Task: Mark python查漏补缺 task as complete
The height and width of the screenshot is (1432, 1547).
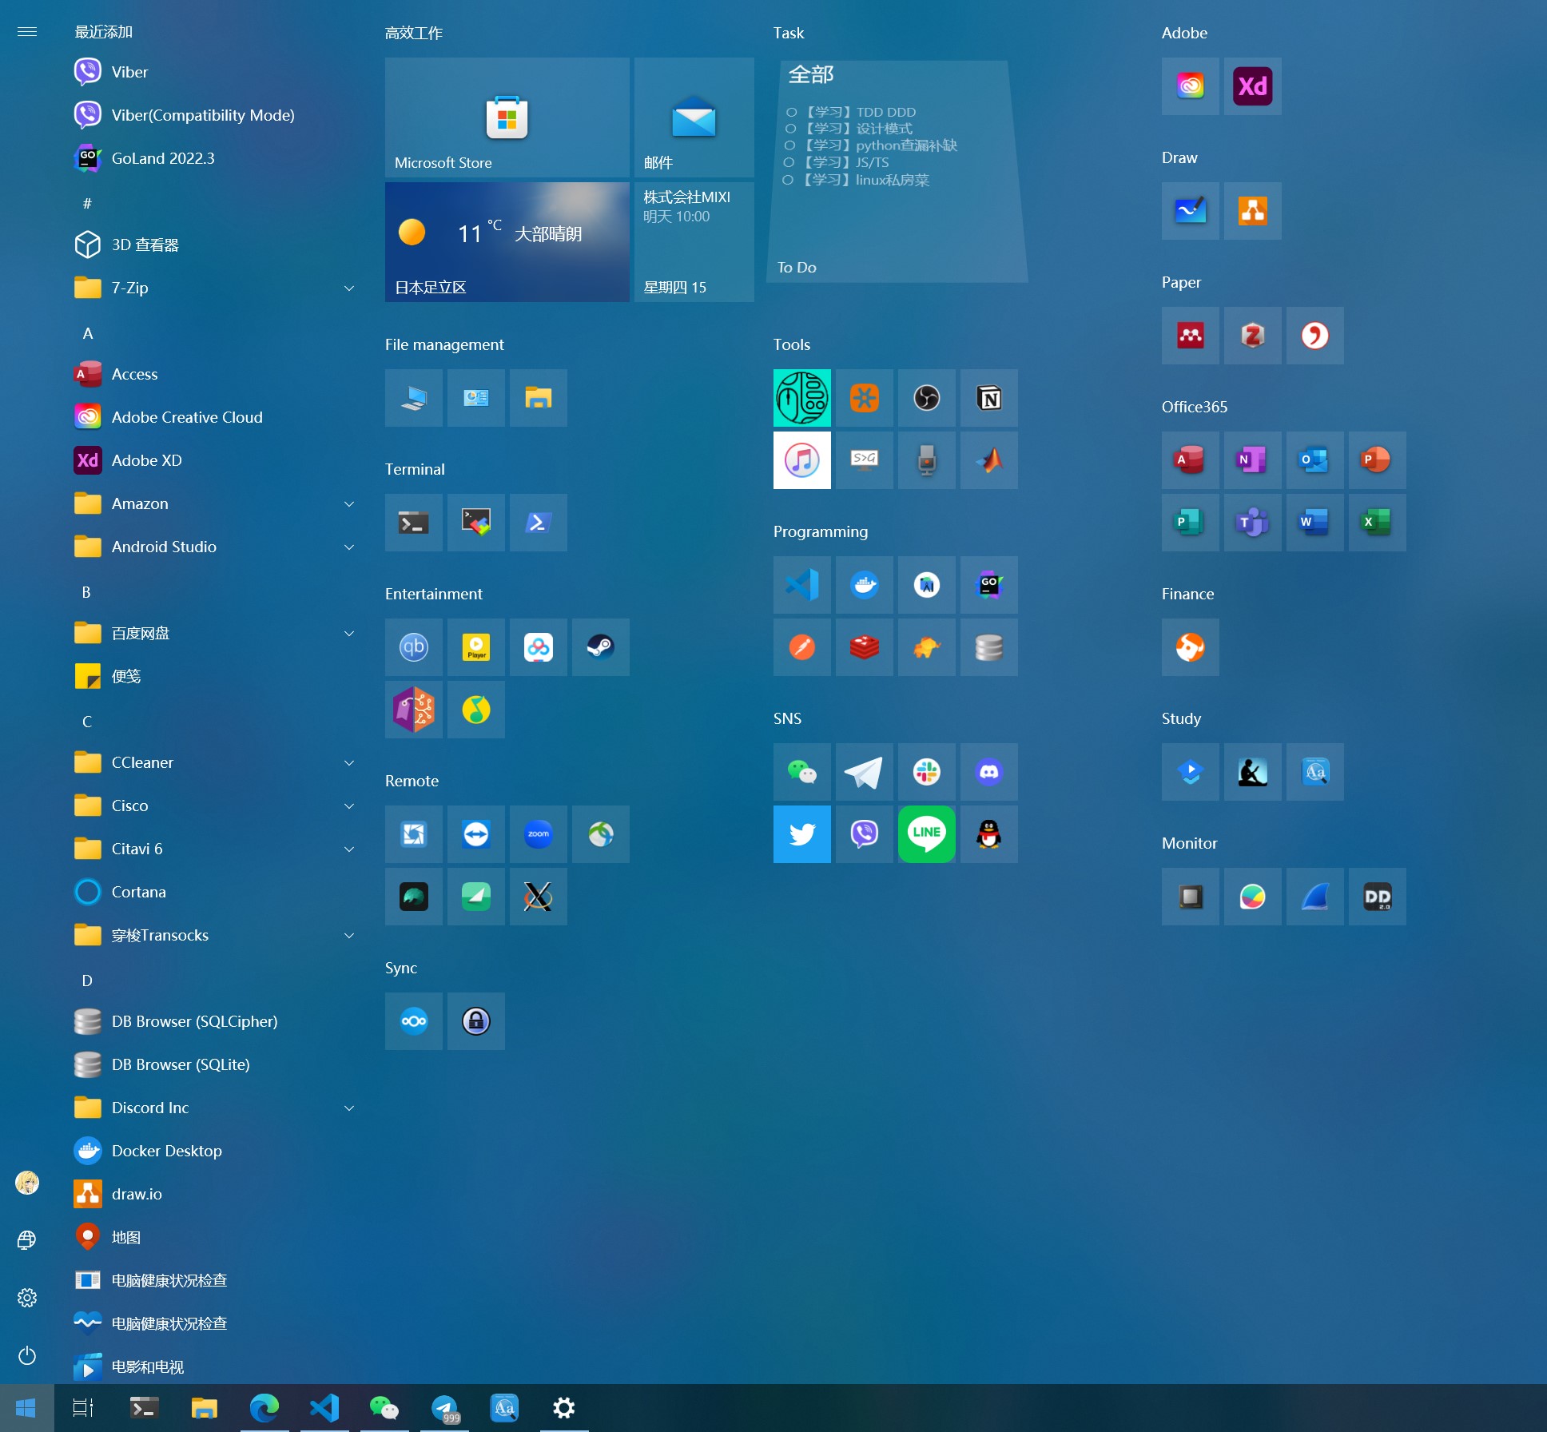Action: coord(789,145)
